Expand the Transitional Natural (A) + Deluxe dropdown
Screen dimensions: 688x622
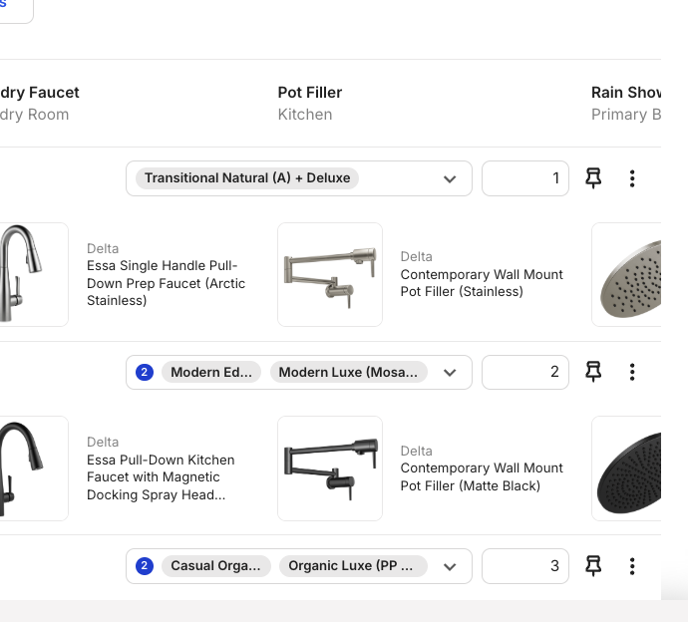click(450, 179)
